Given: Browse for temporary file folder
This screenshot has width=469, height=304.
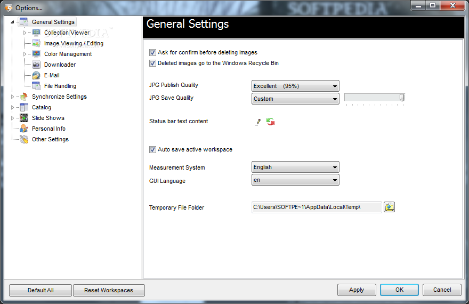Looking at the screenshot, I should click(389, 207).
